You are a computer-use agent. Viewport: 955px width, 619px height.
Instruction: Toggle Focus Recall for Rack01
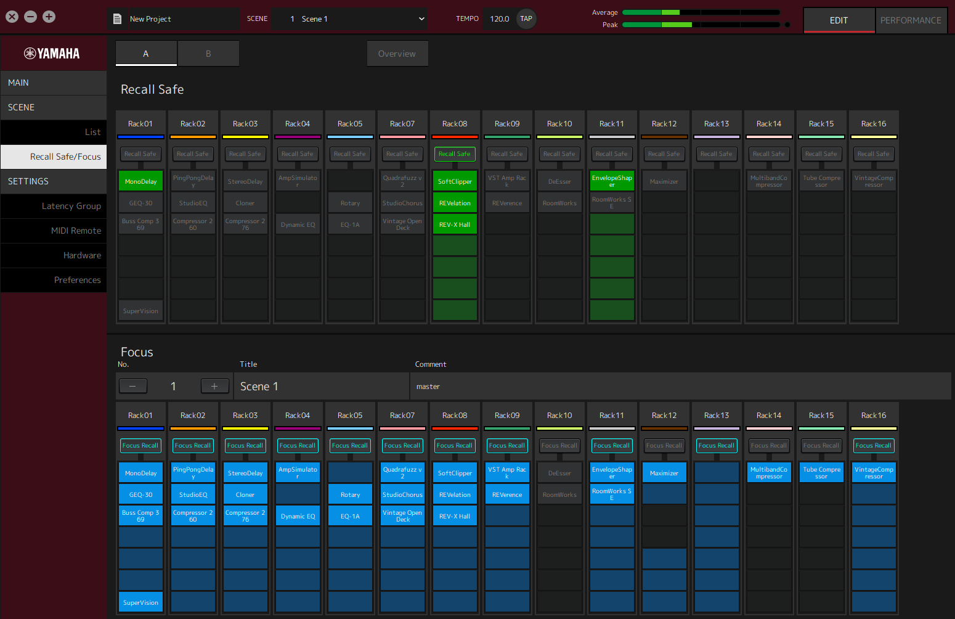coord(140,445)
